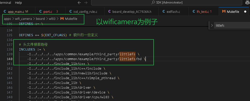Click the DEFINES += $(EXT_CFLAGS) line
This screenshot has width=250, height=101.
pos(58,35)
